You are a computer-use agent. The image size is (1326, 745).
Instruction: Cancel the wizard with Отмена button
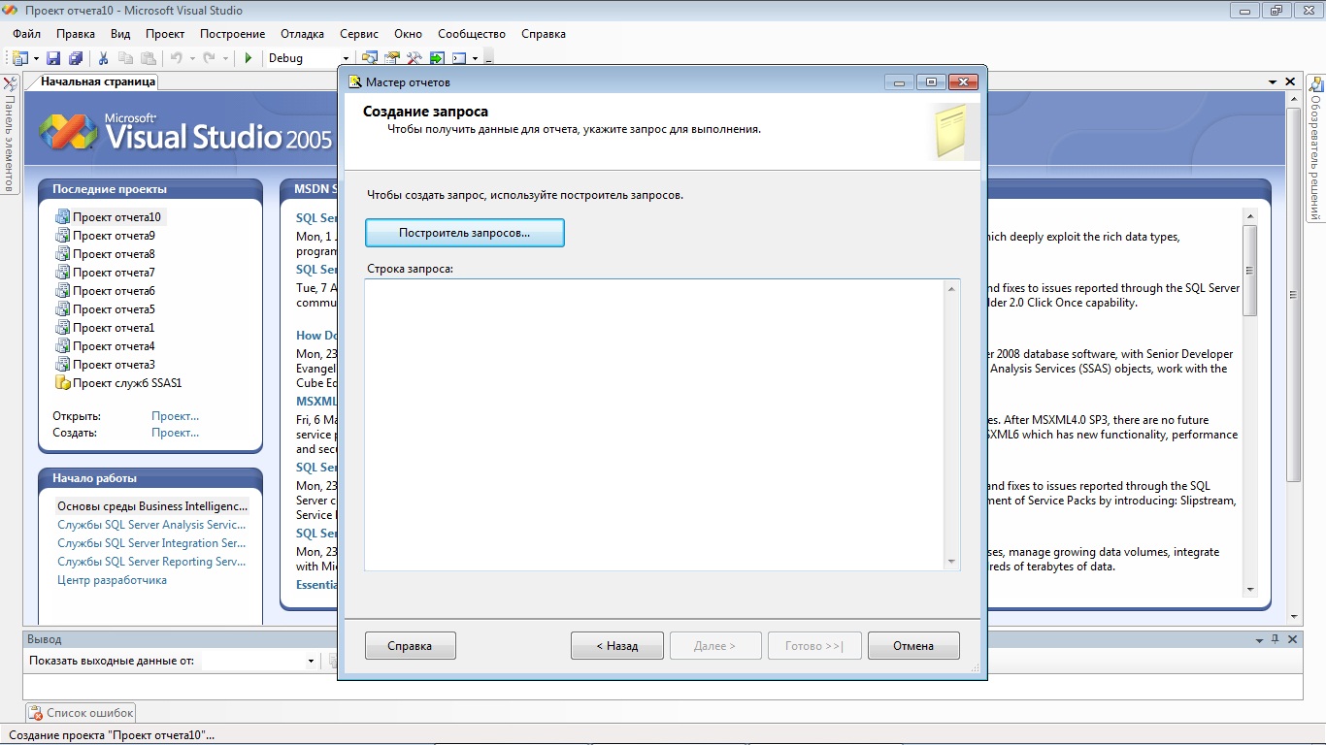point(913,646)
